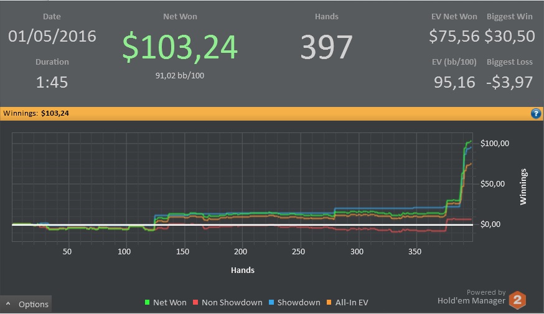Click the blue help question mark icon
Viewport: 544px width, 314px height.
click(536, 113)
